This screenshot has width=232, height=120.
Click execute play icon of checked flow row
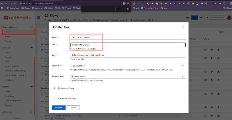pyautogui.click(x=212, y=50)
